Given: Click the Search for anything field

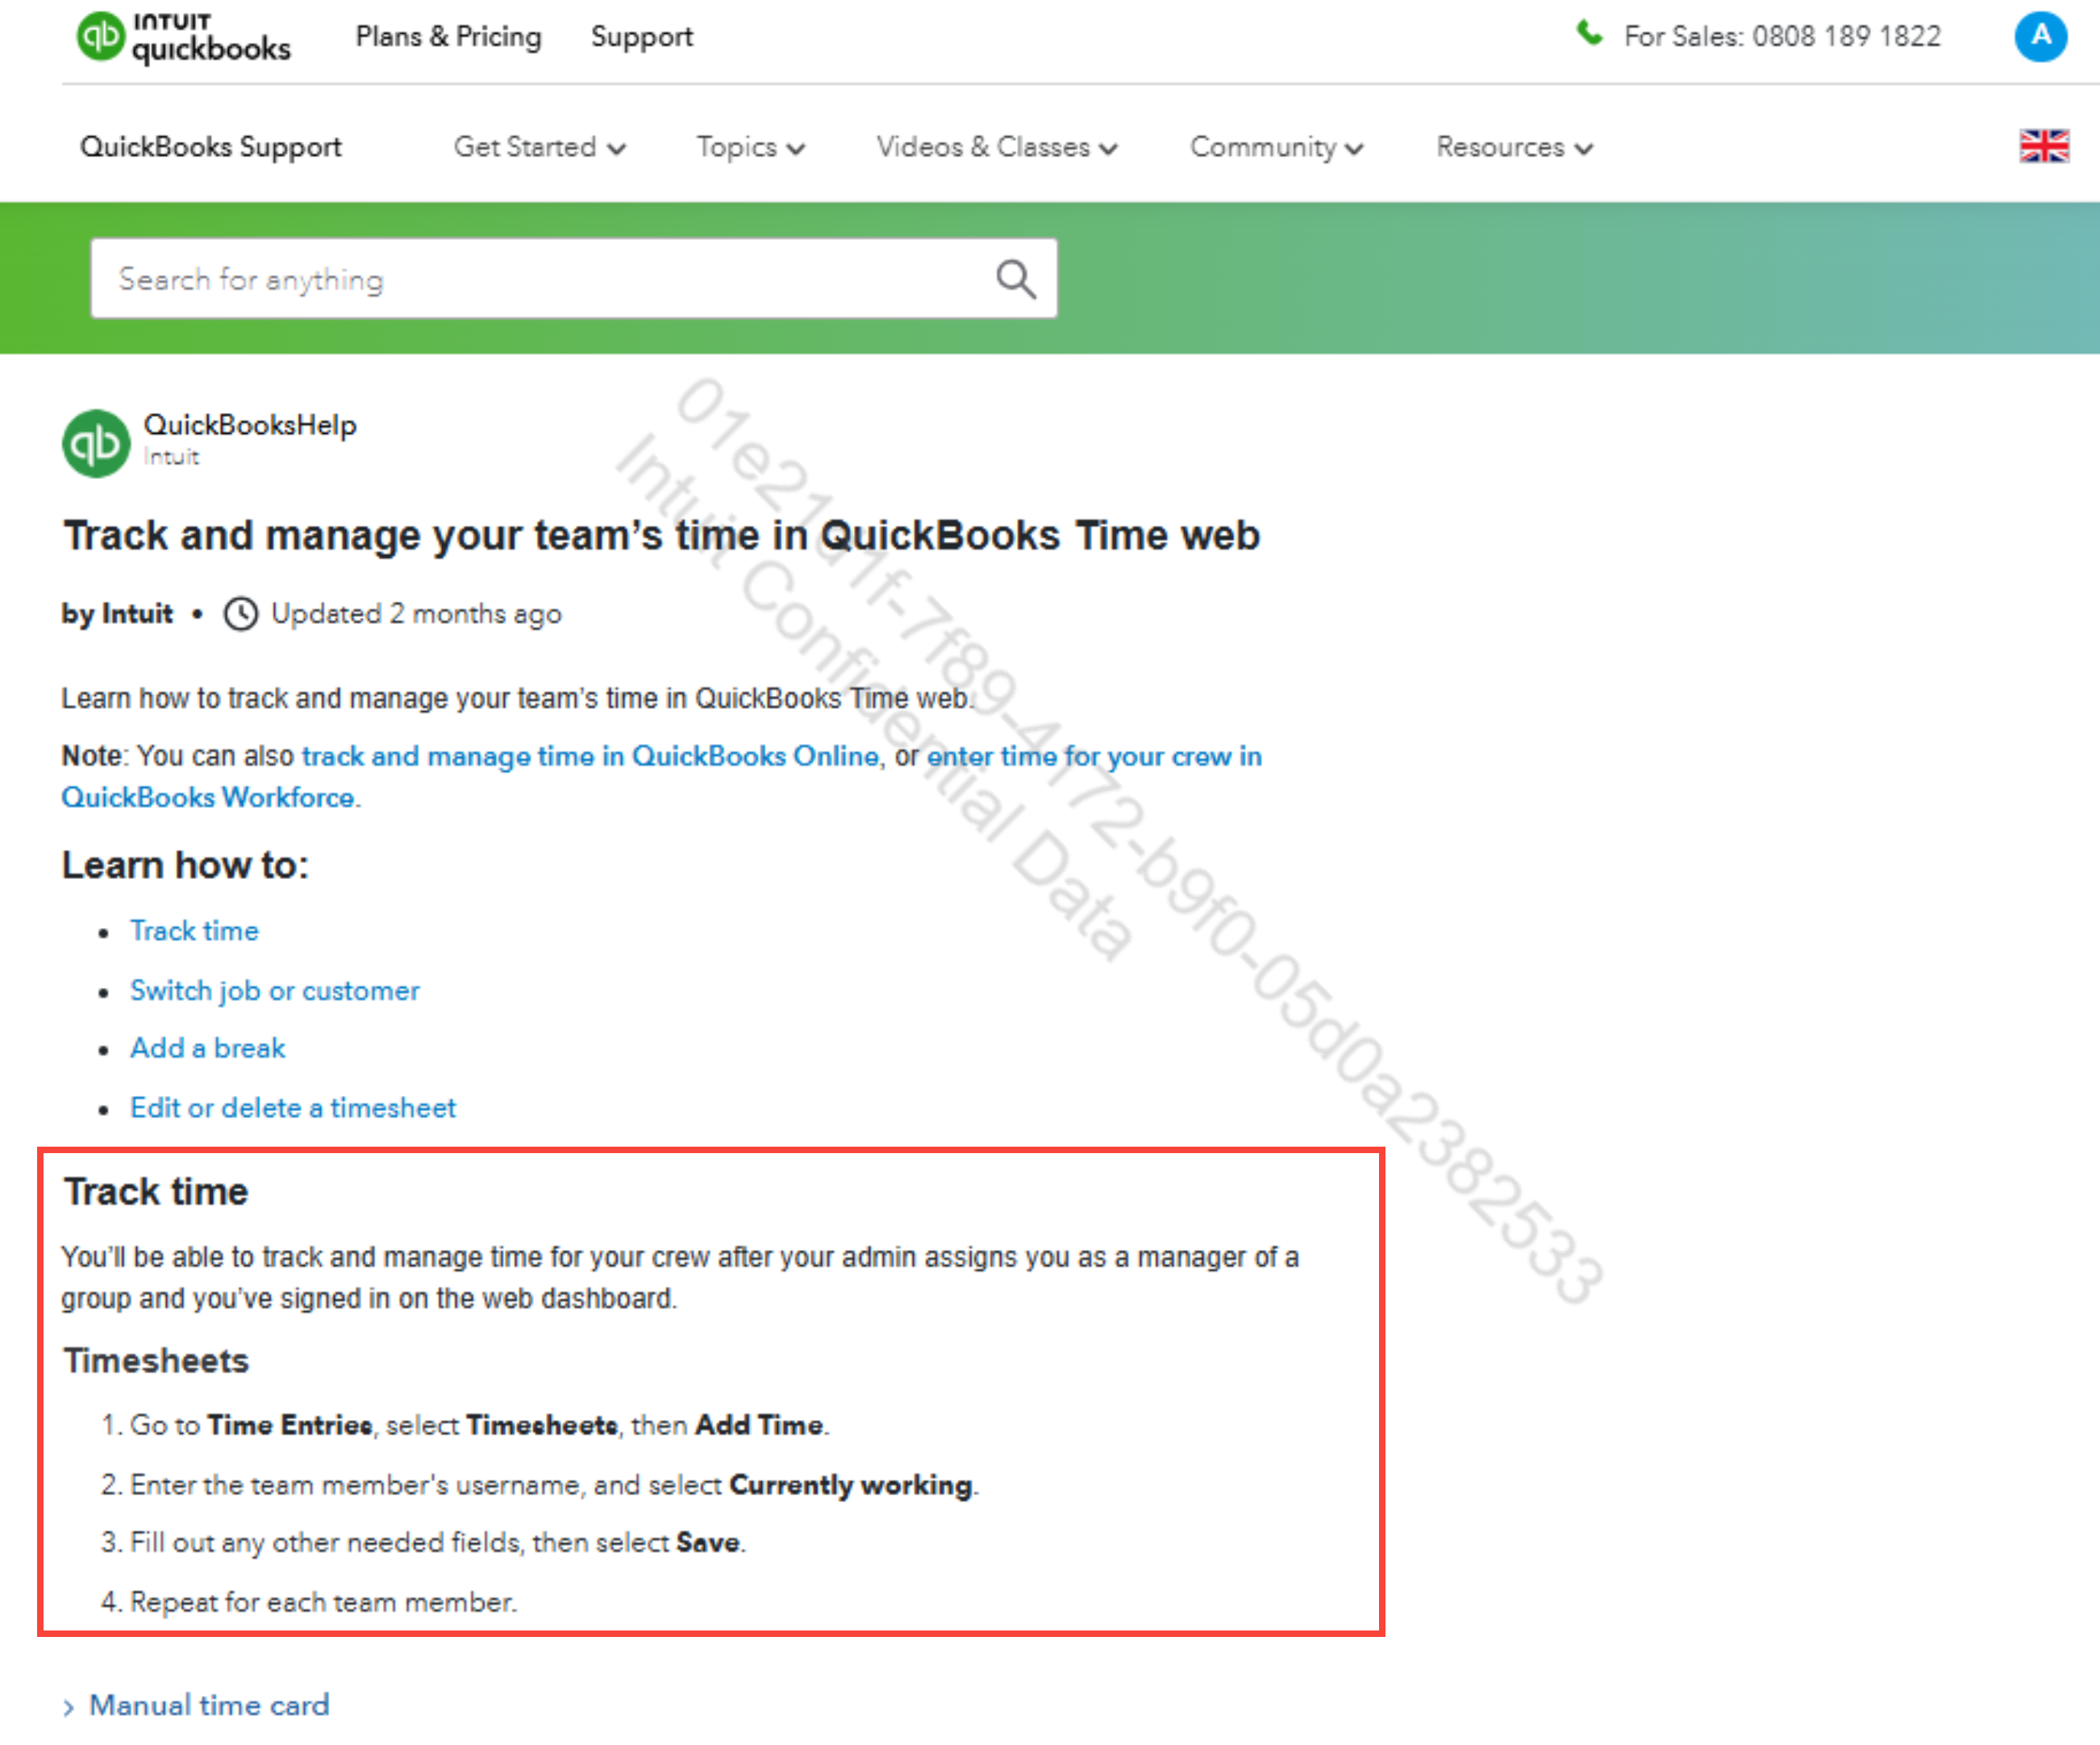Looking at the screenshot, I should [x=574, y=279].
